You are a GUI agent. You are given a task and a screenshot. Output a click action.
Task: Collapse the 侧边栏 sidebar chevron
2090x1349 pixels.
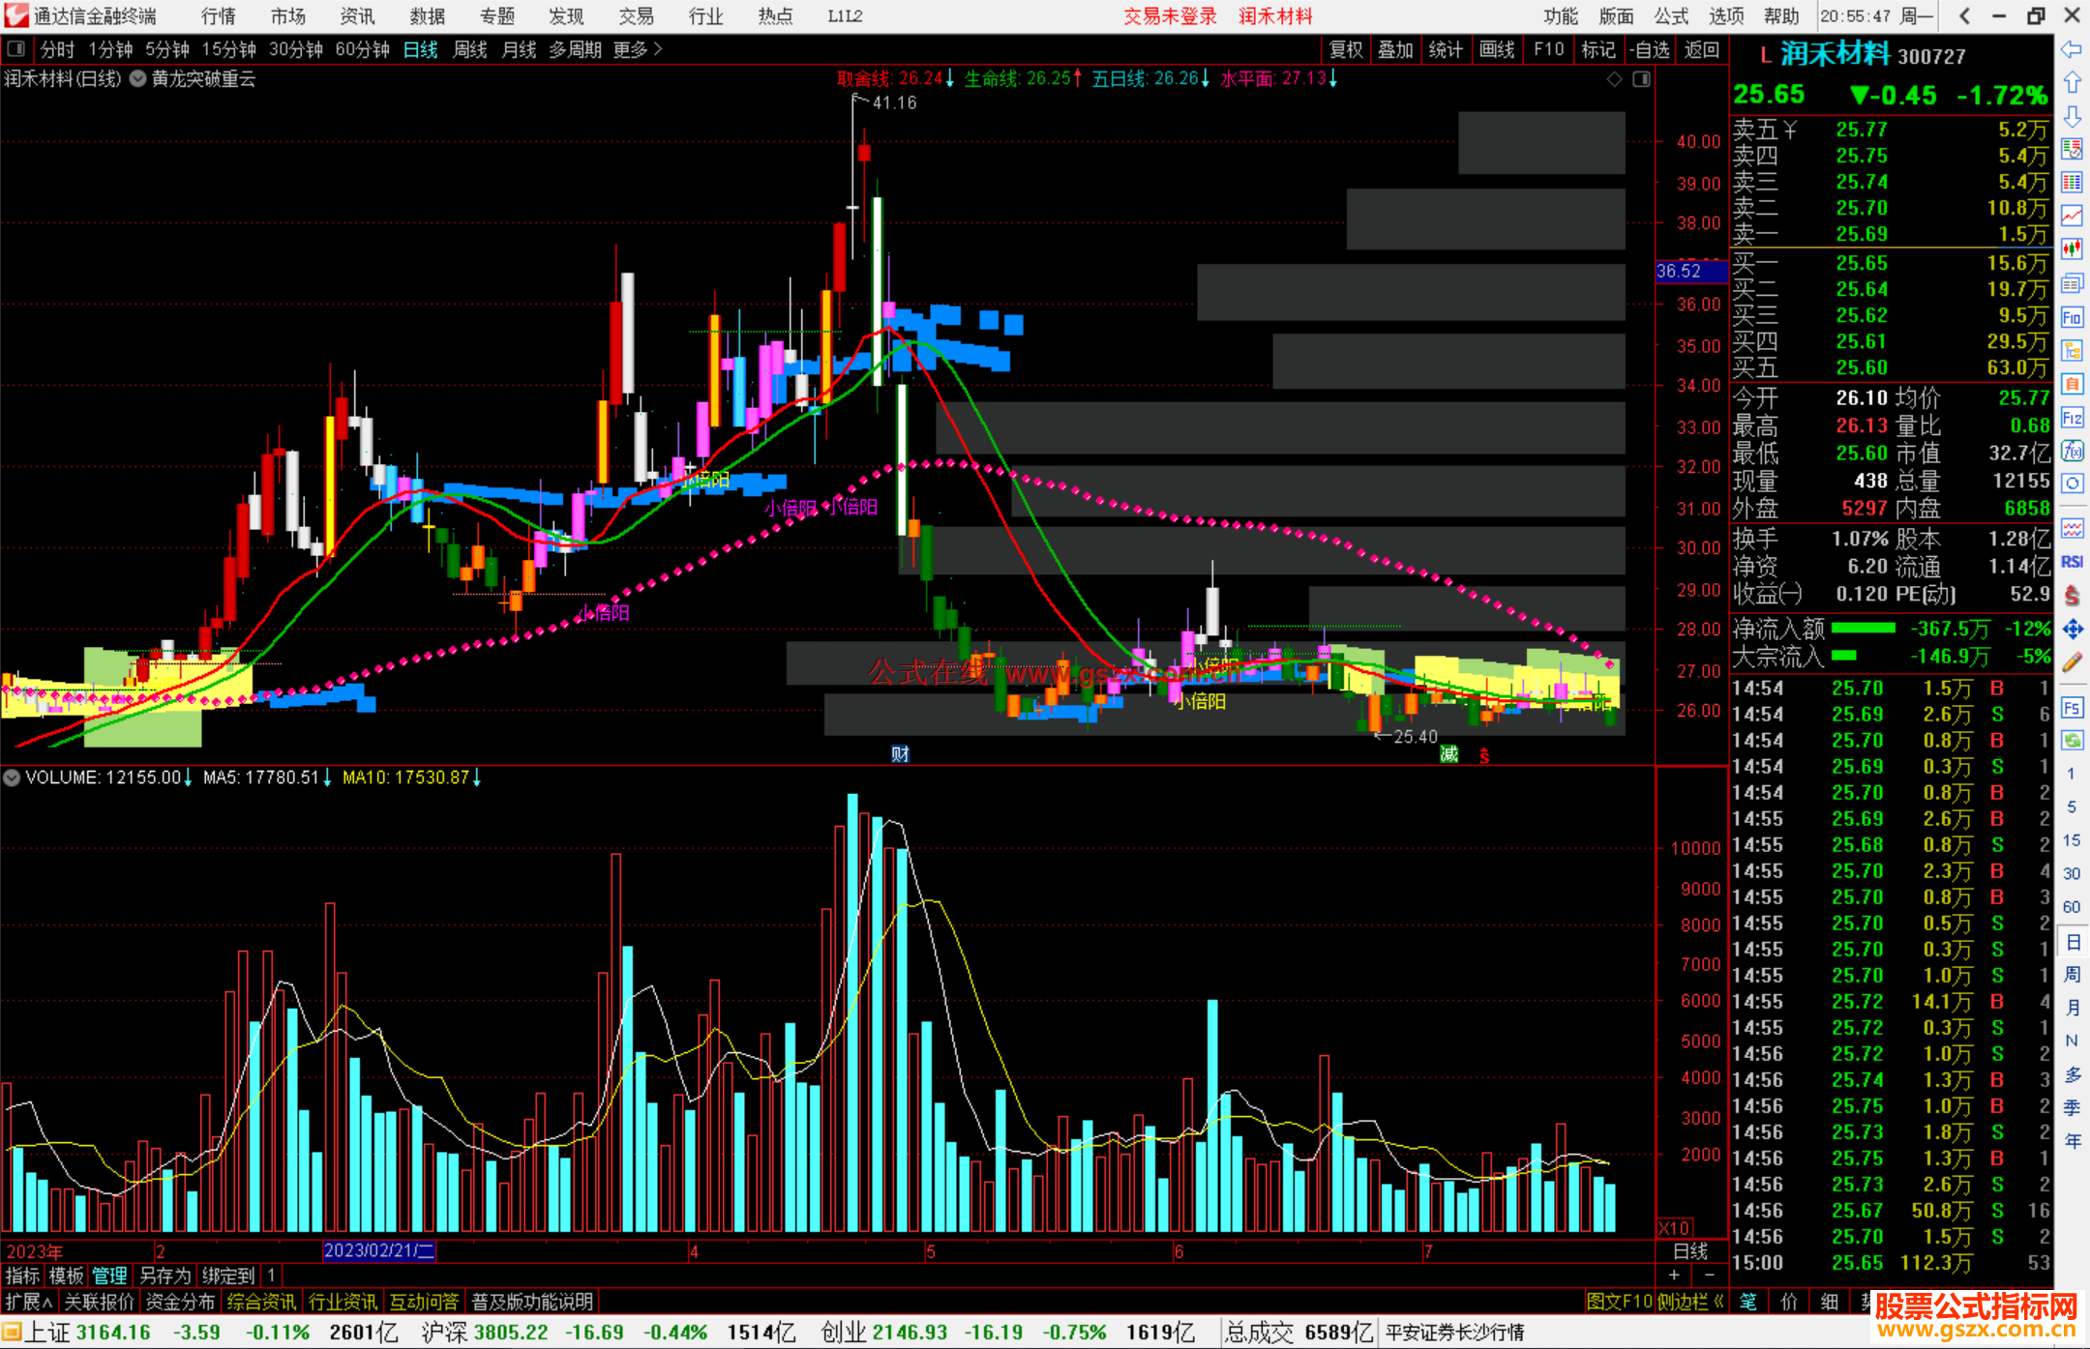pyautogui.click(x=1718, y=1302)
